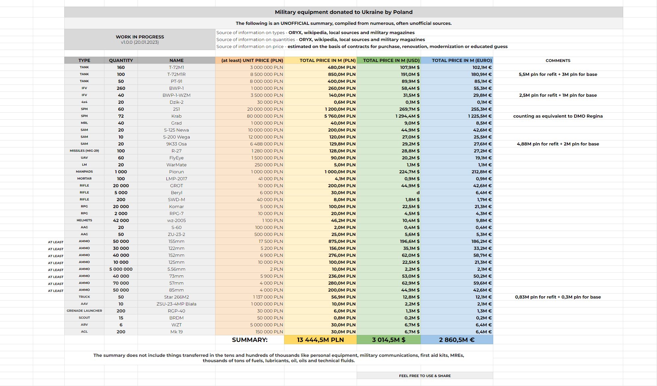Screen dimensions: 657x386
Task: Click the 155mm ammo name cell
Action: [x=176, y=241]
